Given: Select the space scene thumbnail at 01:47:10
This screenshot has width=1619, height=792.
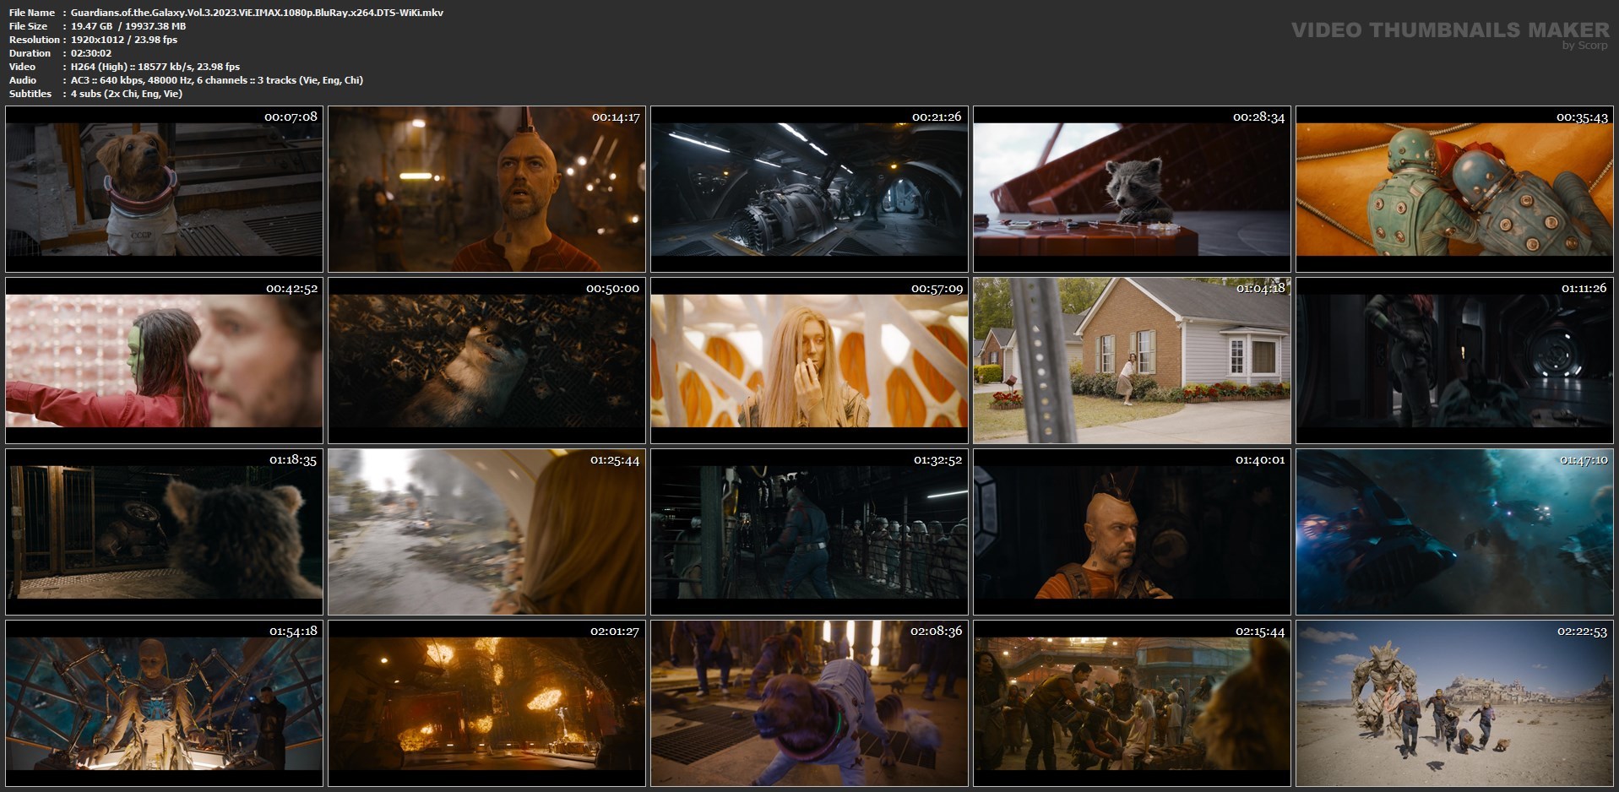Looking at the screenshot, I should pos(1454,532).
